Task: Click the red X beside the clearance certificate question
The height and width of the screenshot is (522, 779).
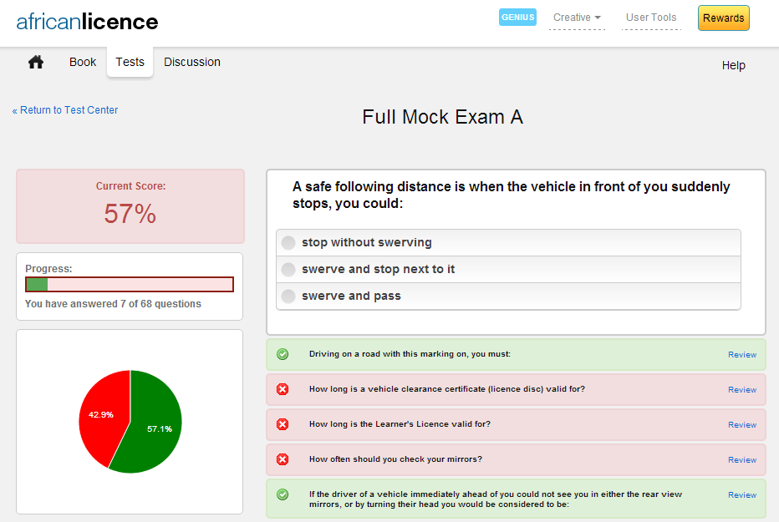Action: (283, 389)
